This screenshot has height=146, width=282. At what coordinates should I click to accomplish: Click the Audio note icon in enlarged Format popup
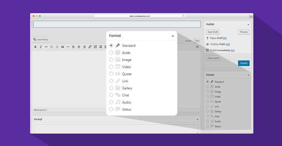click(118, 102)
